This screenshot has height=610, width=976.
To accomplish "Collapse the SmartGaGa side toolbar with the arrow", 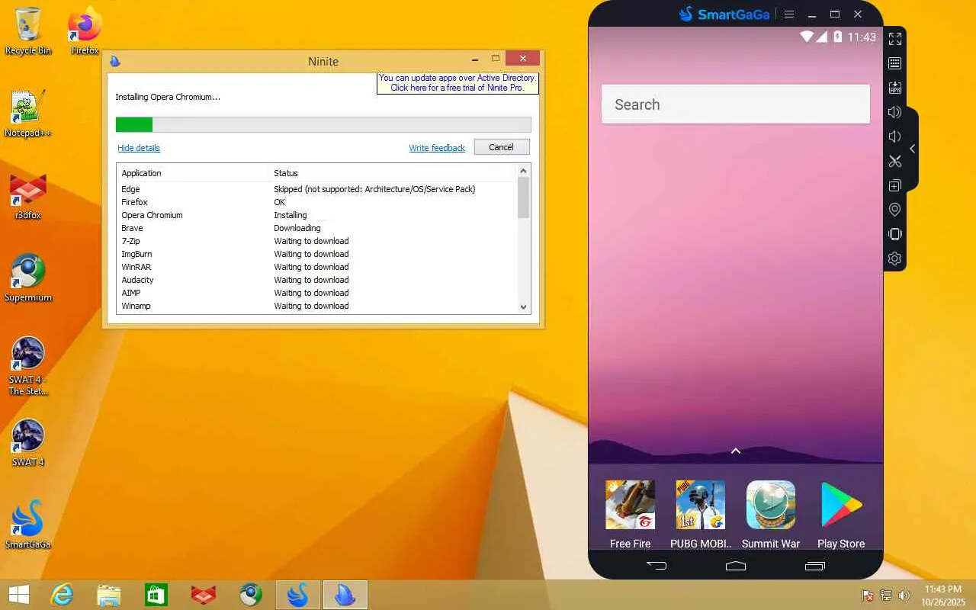I will [x=912, y=149].
